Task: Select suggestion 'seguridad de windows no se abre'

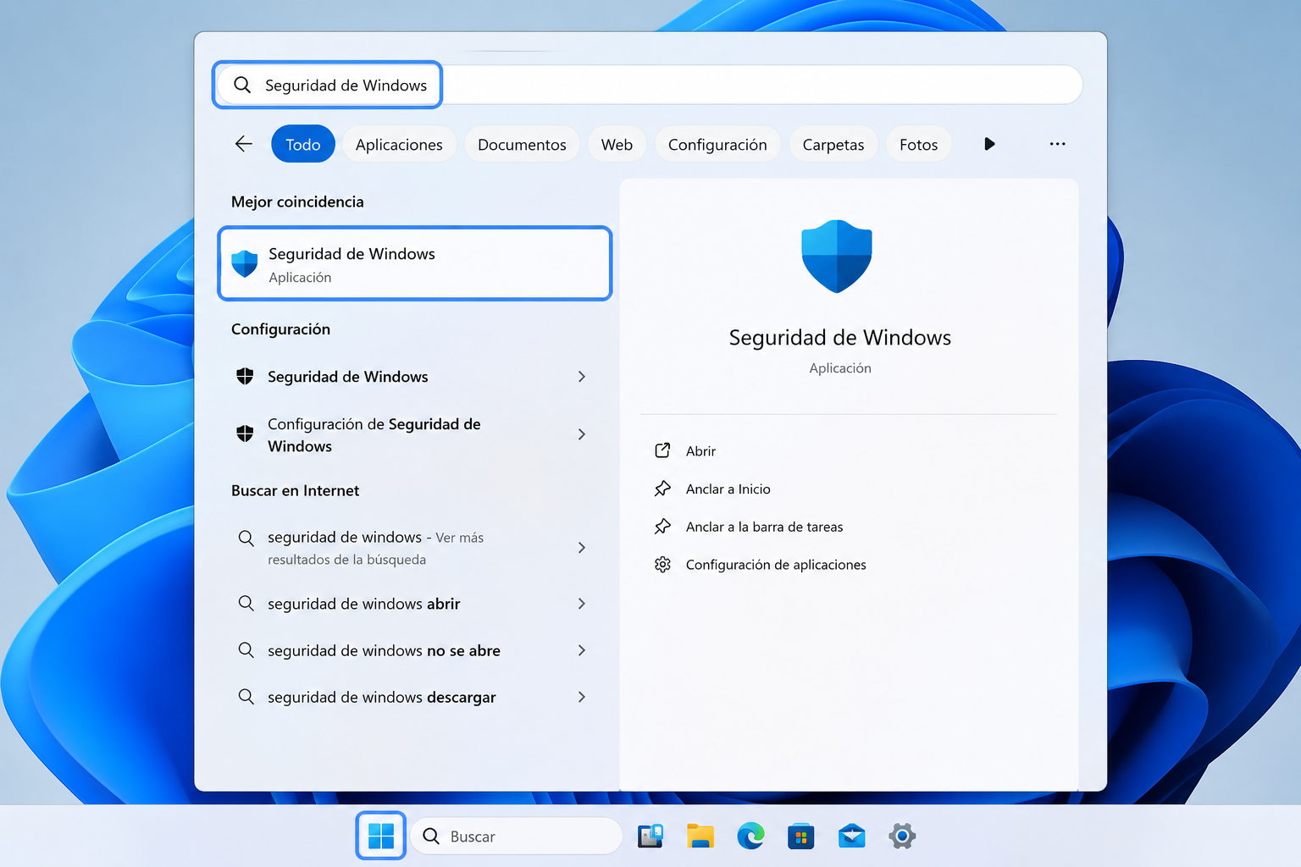Action: point(411,650)
